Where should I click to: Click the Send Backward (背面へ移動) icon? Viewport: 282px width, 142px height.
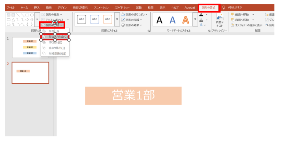coord(242,20)
